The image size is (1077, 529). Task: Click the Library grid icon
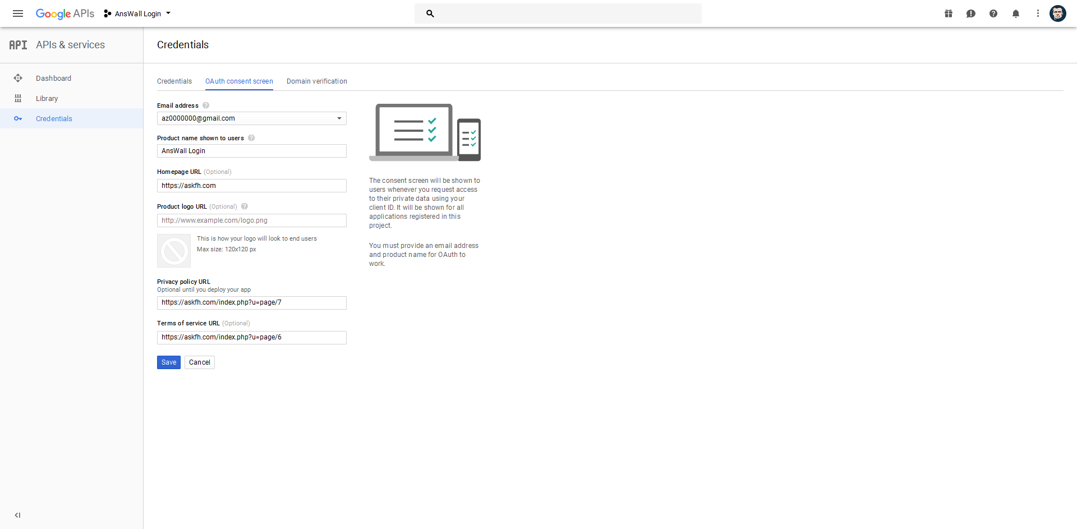18,98
